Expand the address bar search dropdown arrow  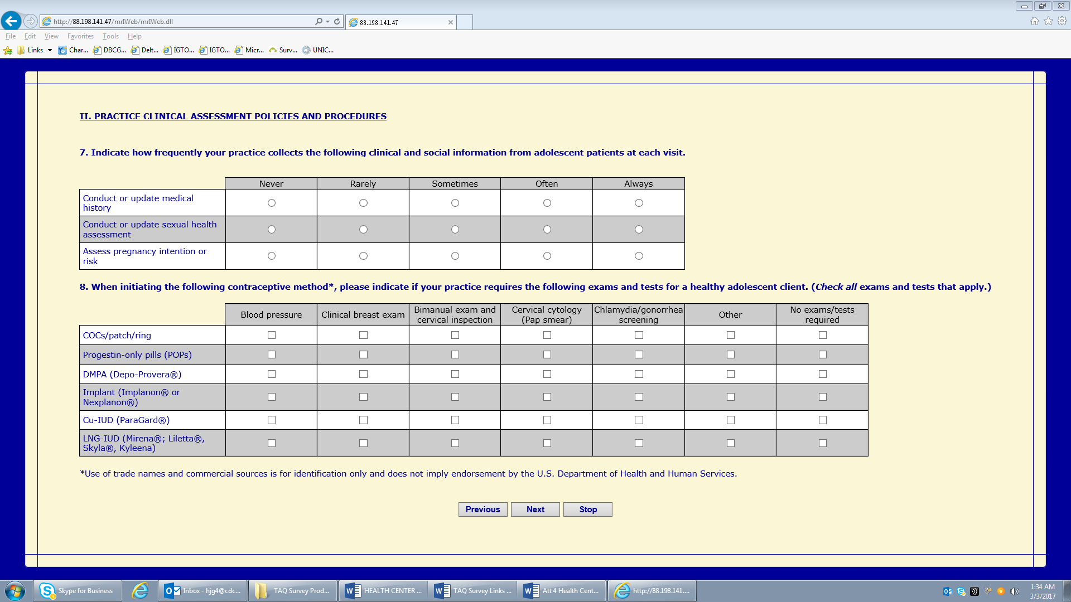coord(327,21)
